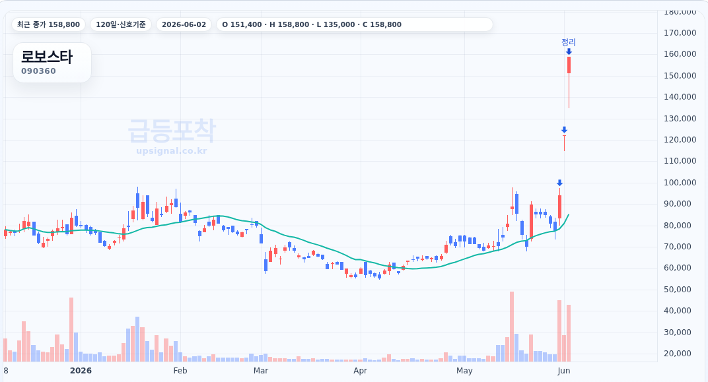Click the 로보스타 stock name card
This screenshot has width=708, height=382.
pyautogui.click(x=52, y=63)
